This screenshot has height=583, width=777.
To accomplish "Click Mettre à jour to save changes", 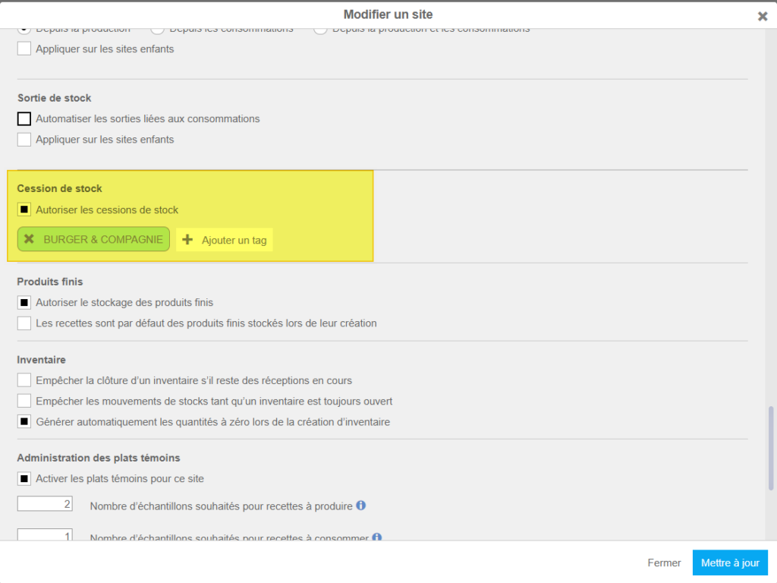I will point(730,563).
